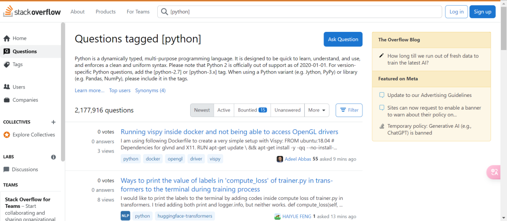Switch sorting to Active
507x221 pixels.
pos(224,110)
